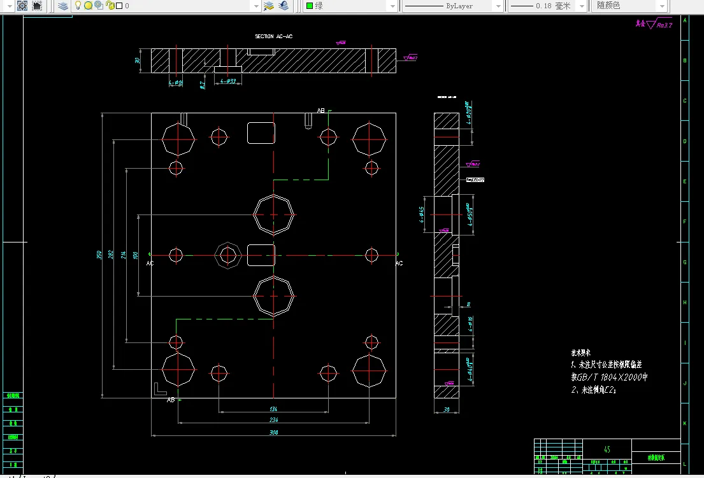Click layer 0 white color square
This screenshot has height=478, width=704.
[119, 6]
